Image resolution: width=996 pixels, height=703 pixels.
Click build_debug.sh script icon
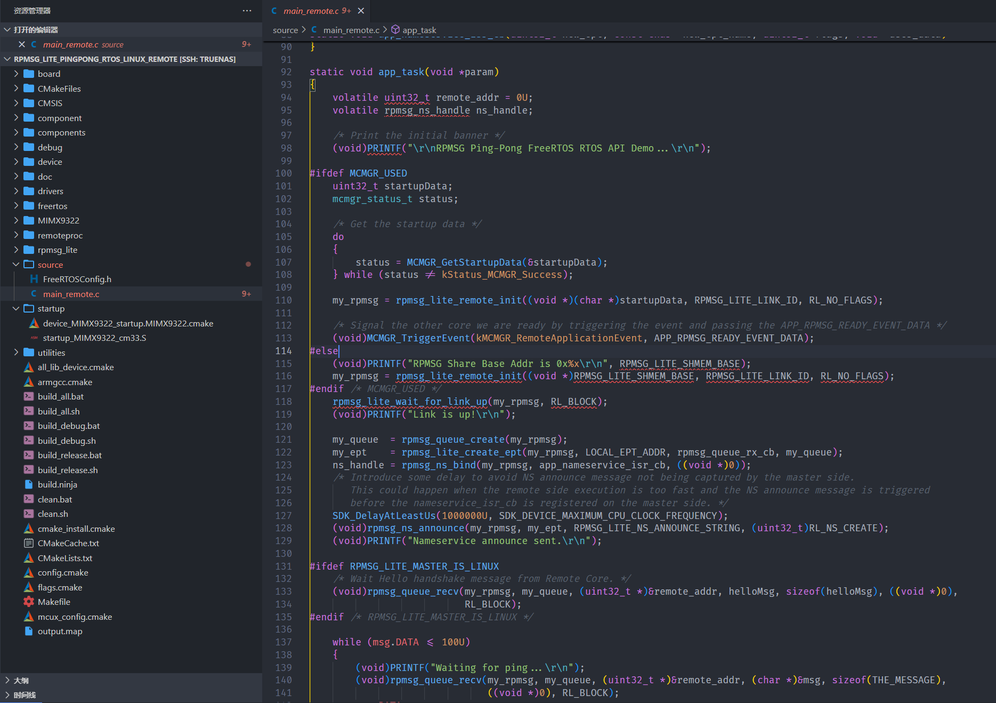[x=29, y=441]
